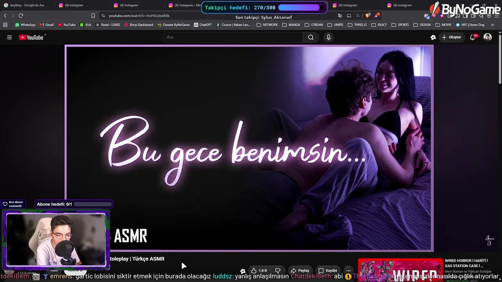
Task: Click the browser forward arrow
Action: (13, 16)
